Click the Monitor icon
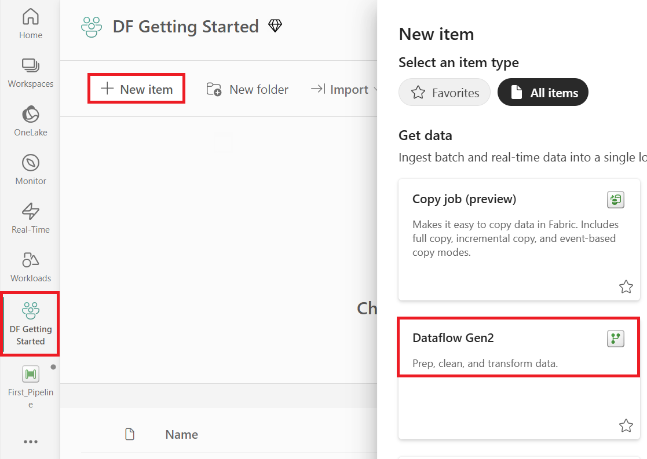Viewport: 647px width, 459px height. pos(30,165)
